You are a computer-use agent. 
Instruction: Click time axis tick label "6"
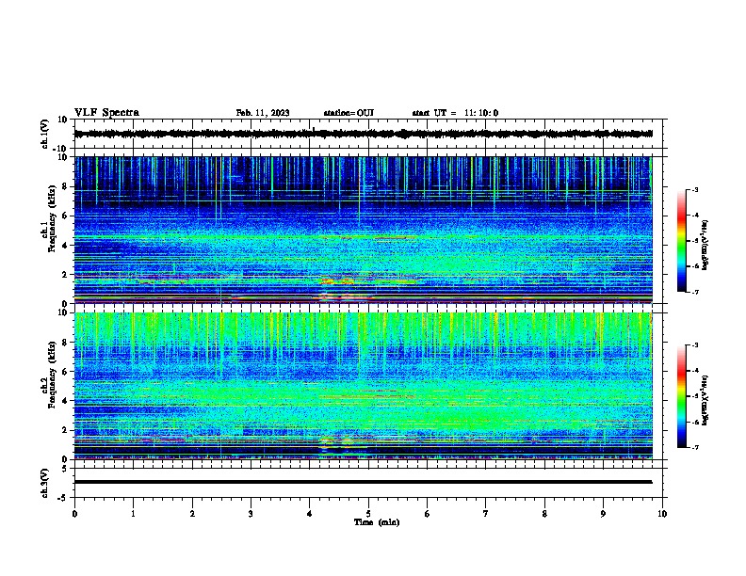click(x=428, y=514)
